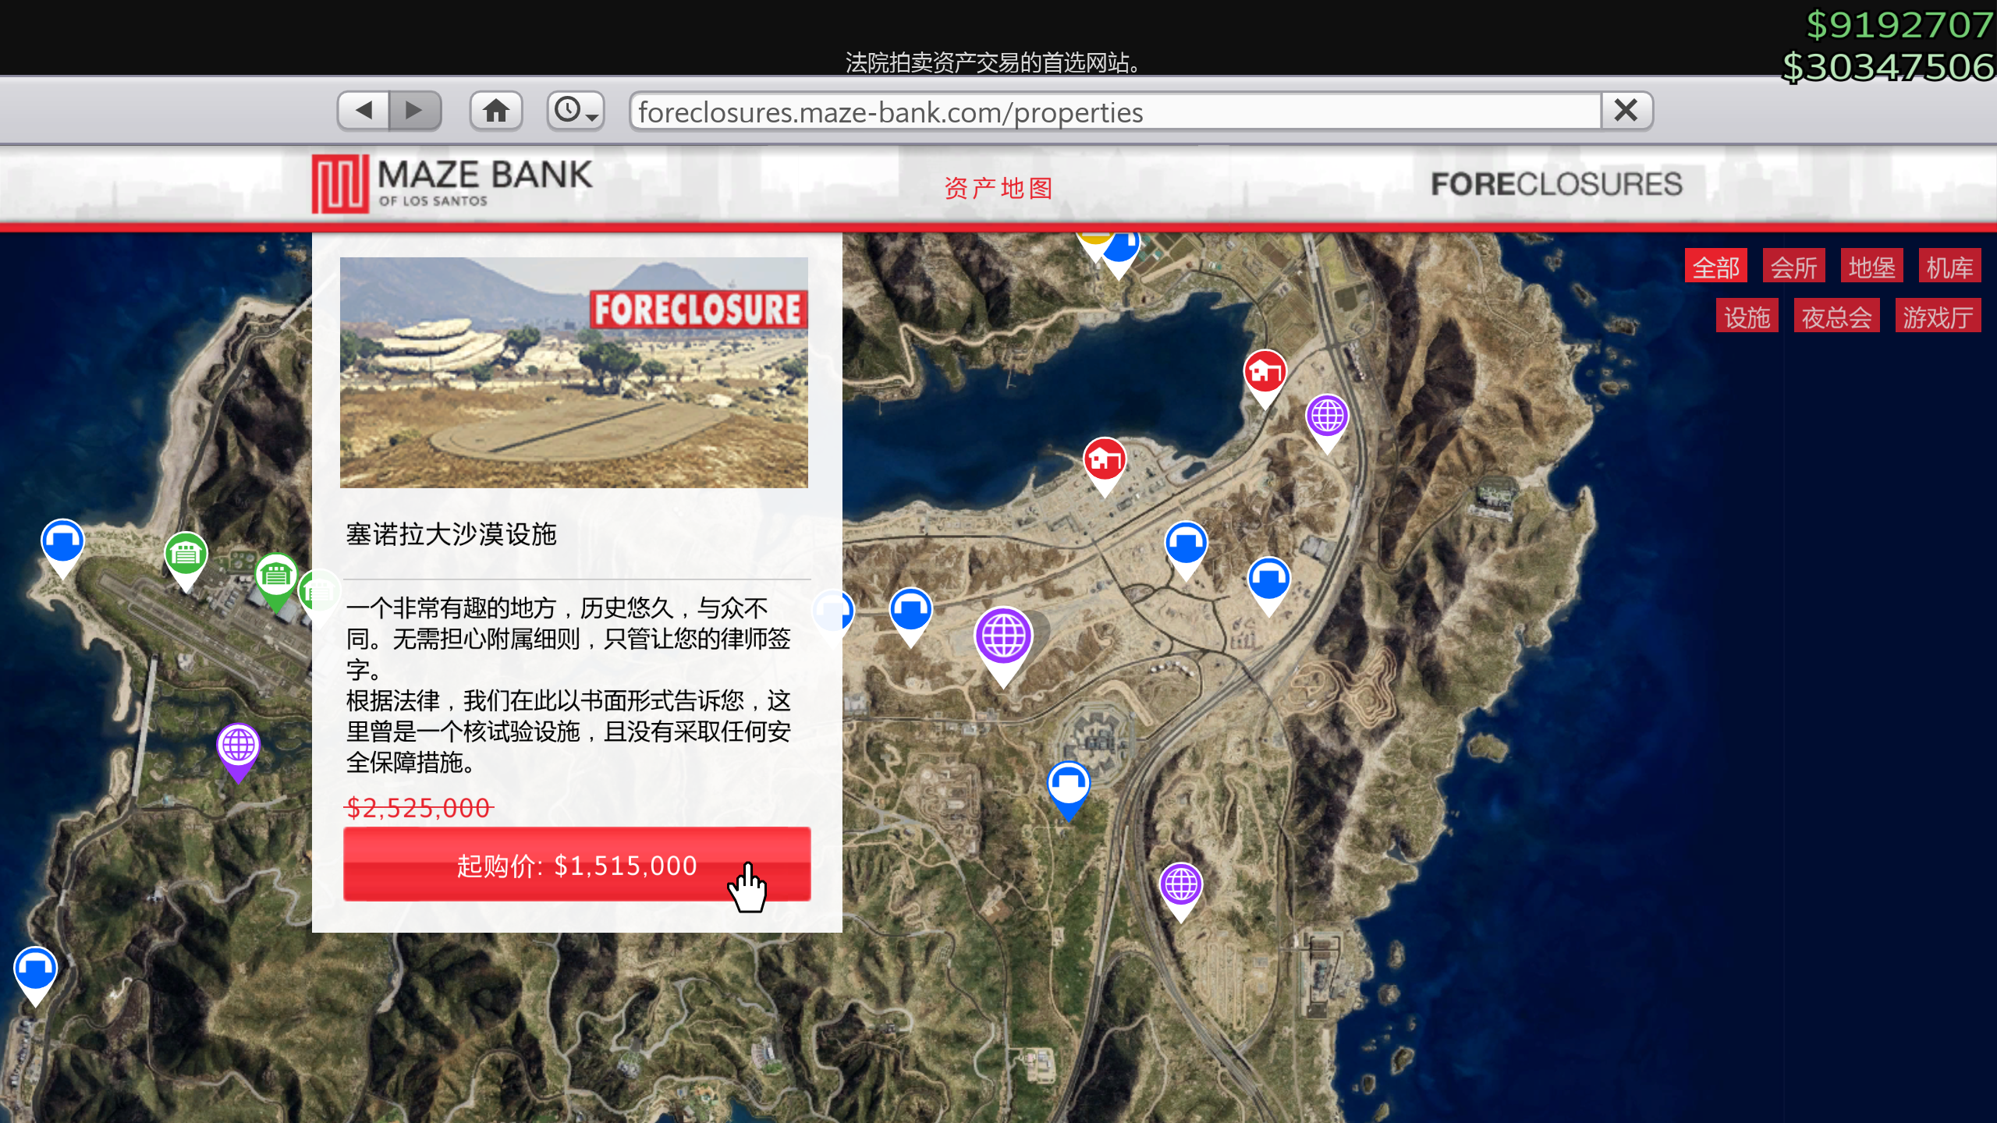
Task: Go back with the browser back arrow
Action: 364,111
